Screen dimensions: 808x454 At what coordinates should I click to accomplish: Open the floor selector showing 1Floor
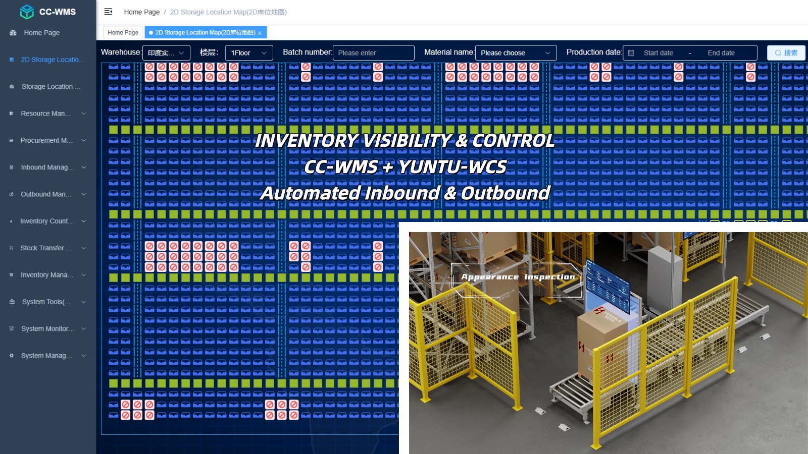pos(249,53)
